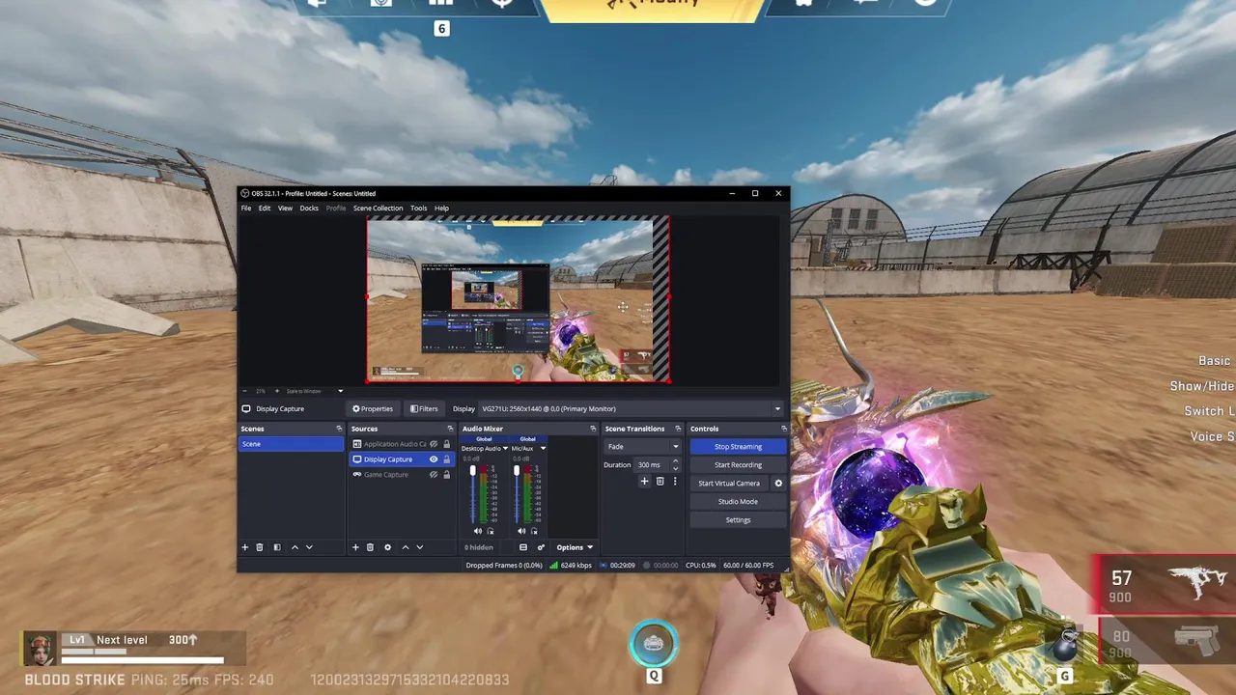1236x695 pixels.
Task: Open the Tools menu
Action: tap(418, 208)
